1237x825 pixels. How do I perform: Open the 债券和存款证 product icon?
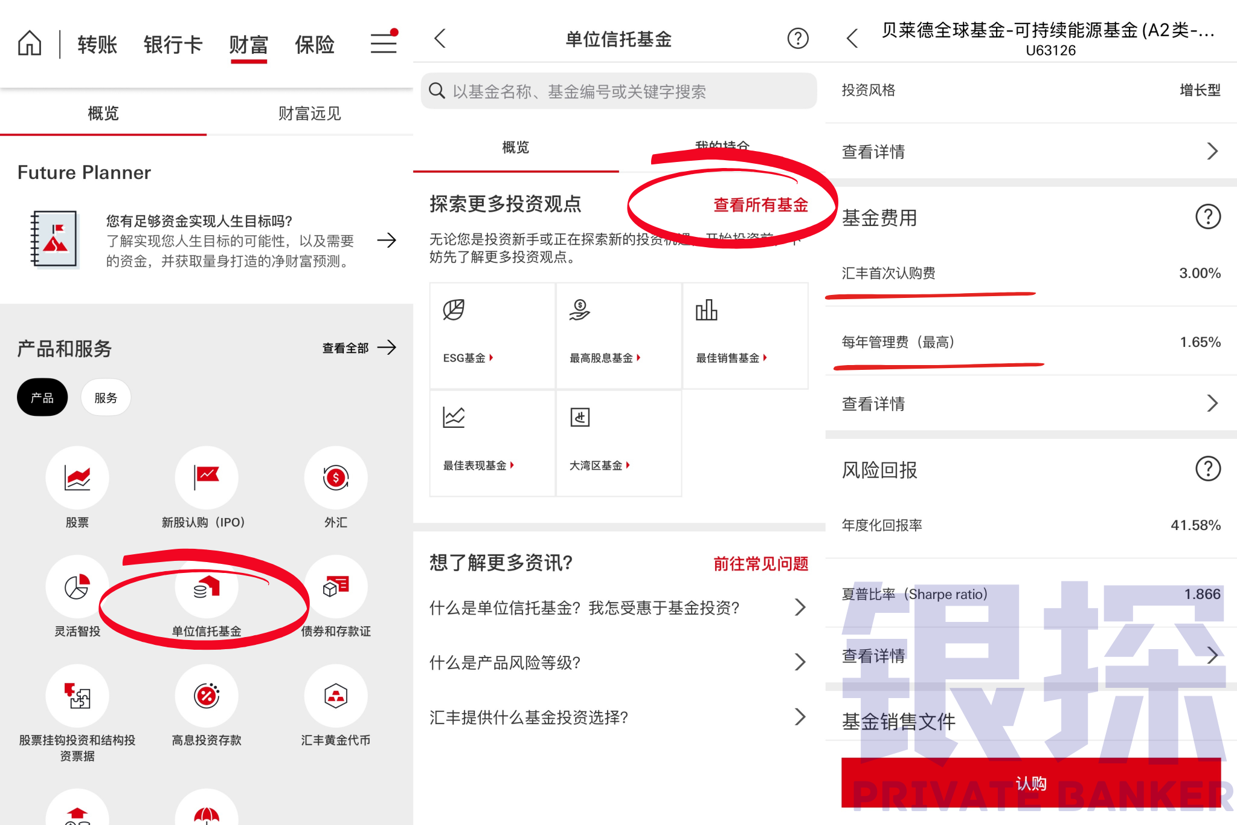(x=336, y=586)
